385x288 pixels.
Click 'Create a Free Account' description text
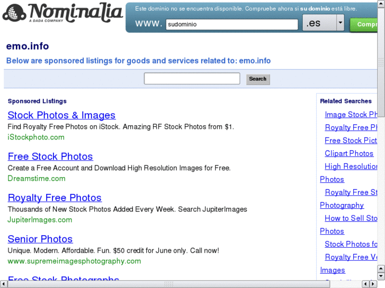pos(119,168)
